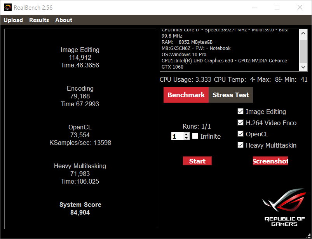Uncheck the Image Editing checkbox
Viewport: 312px width, 239px height.
241,112
